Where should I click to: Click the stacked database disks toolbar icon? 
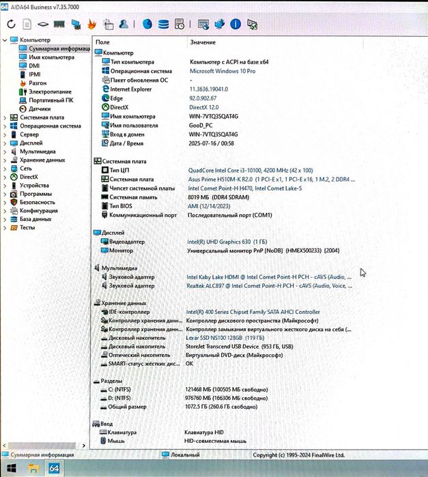pos(163,24)
